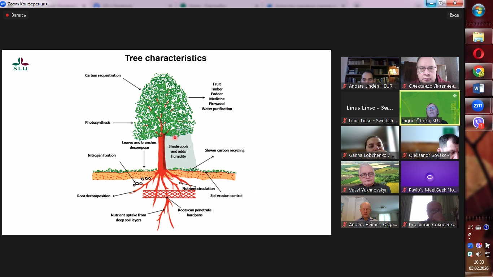Click the power plug battery tray icon
Screen dimensions: 493x277
(488, 246)
